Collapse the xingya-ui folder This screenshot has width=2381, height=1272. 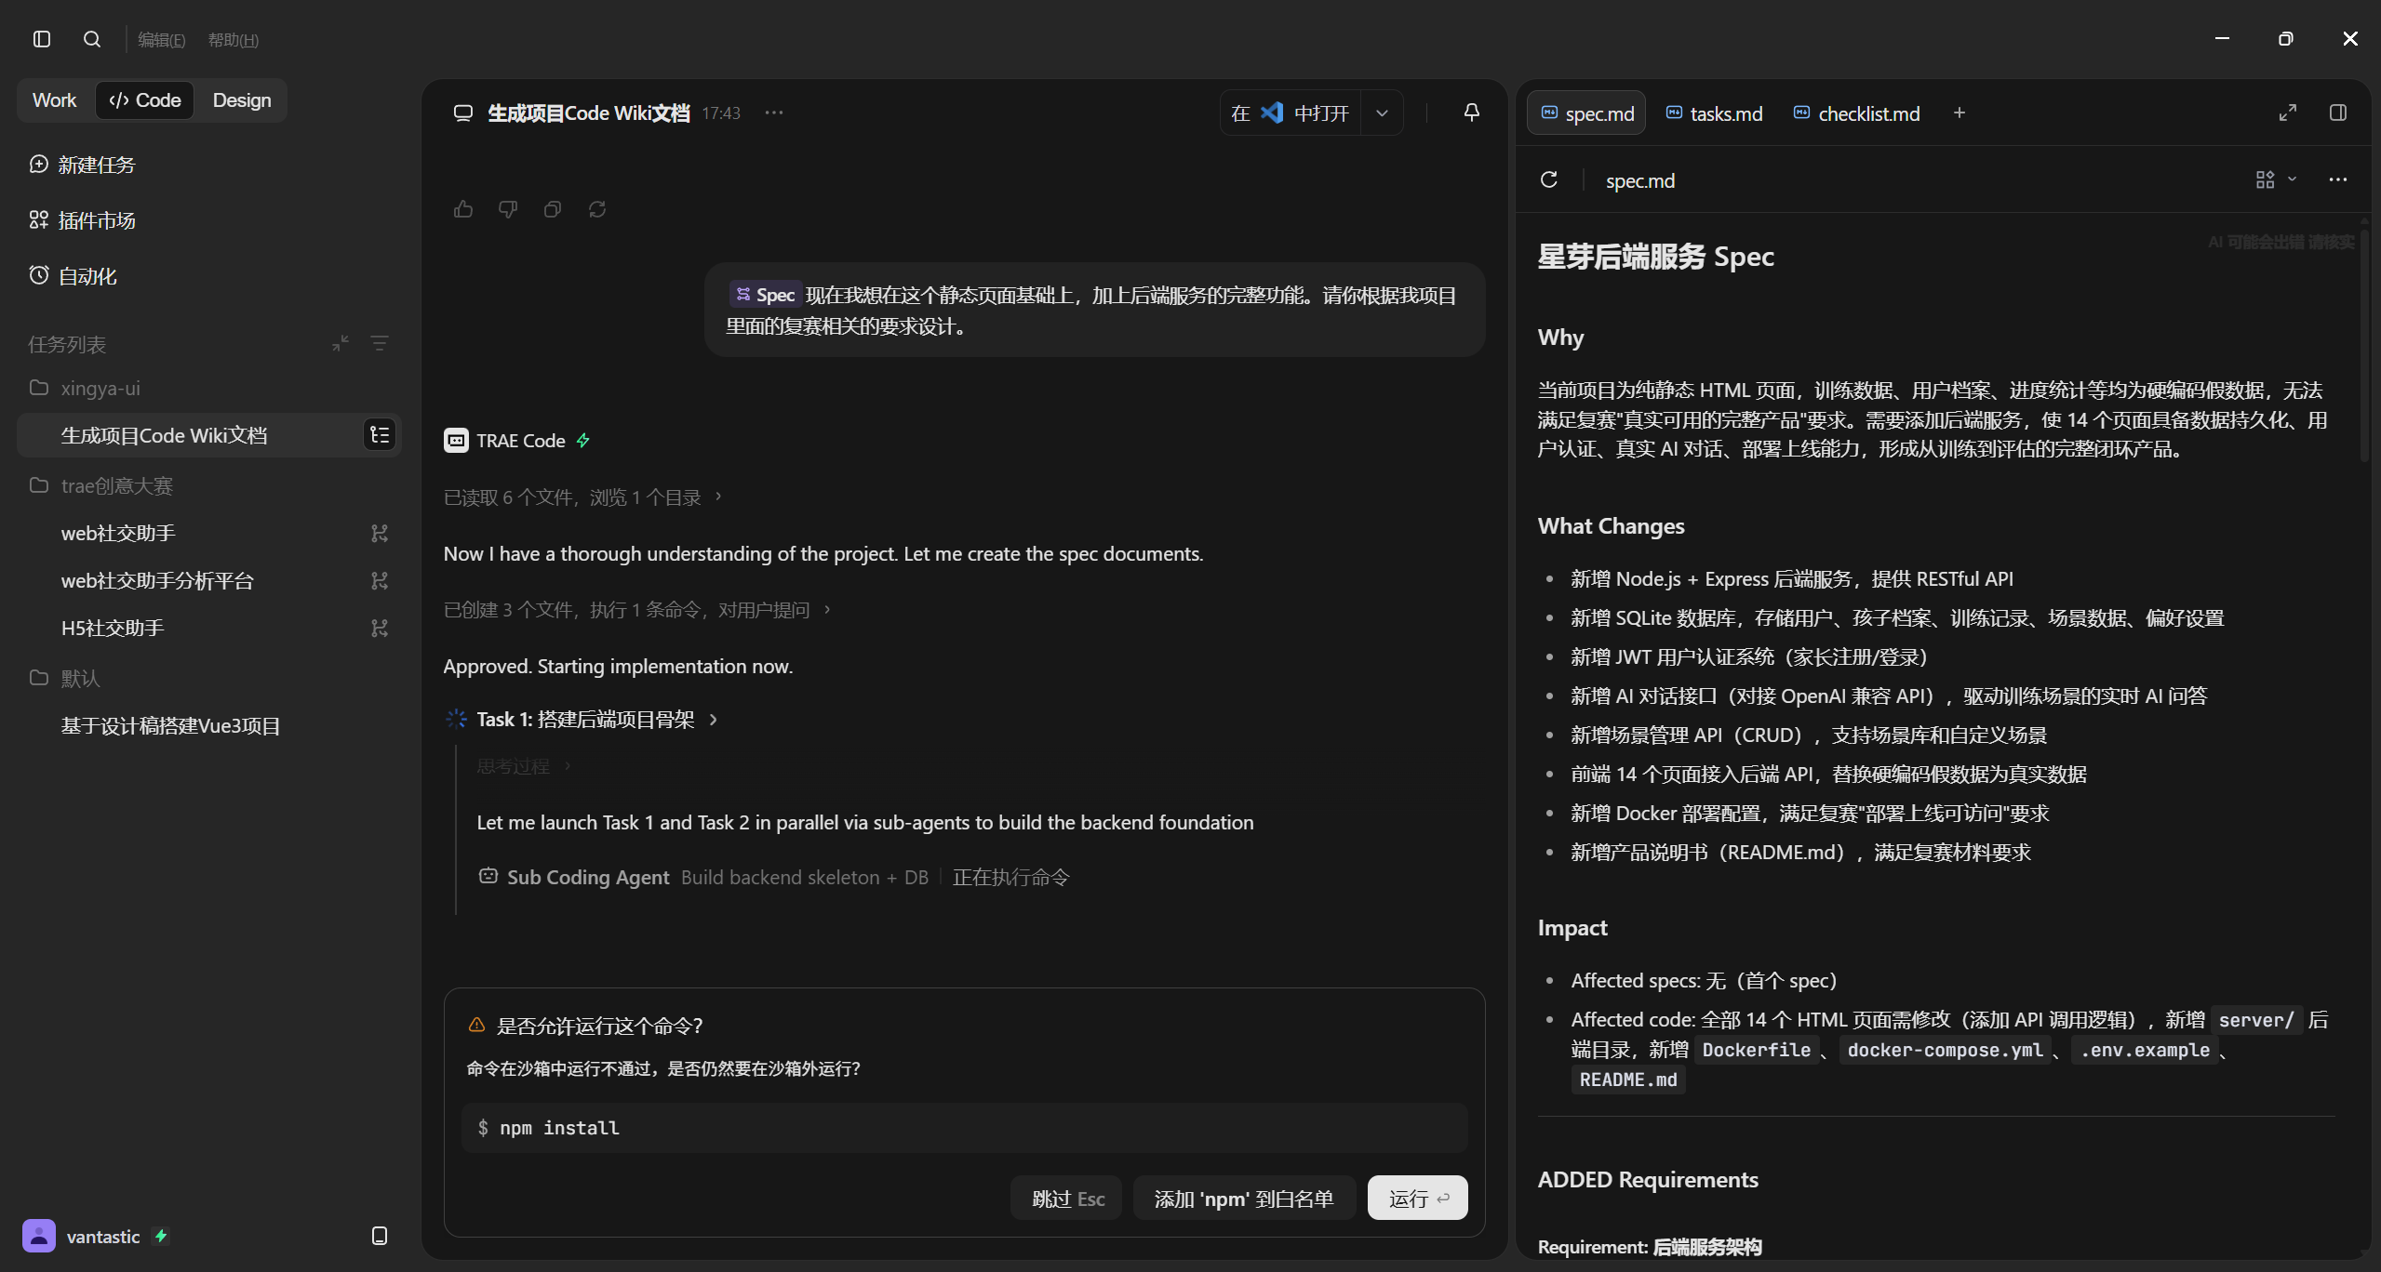tap(85, 388)
